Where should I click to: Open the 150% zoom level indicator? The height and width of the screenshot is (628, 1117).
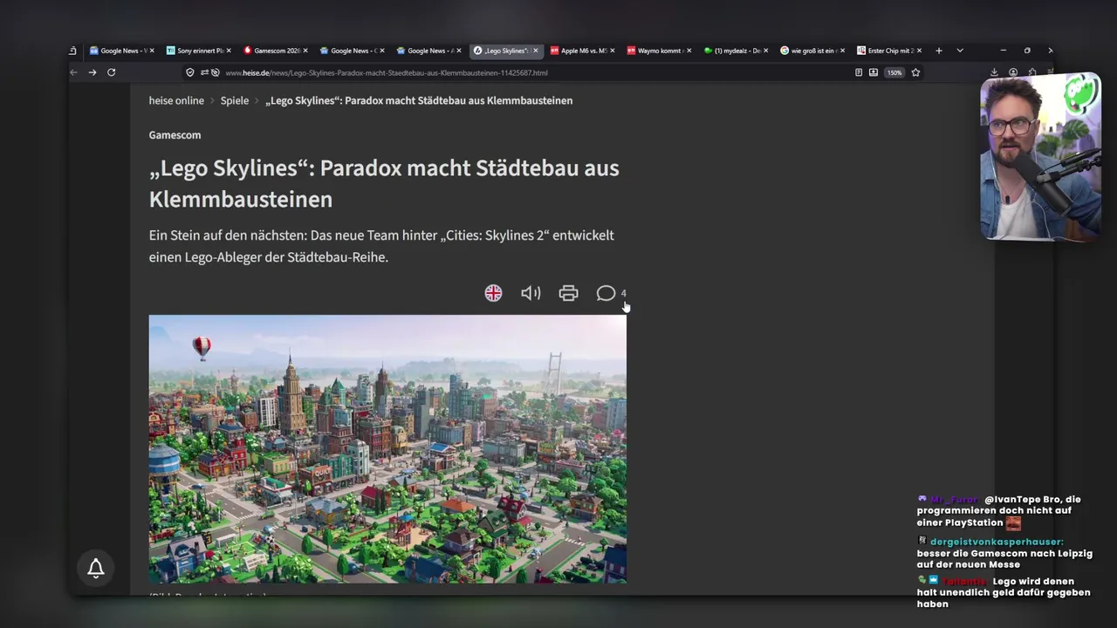(894, 72)
